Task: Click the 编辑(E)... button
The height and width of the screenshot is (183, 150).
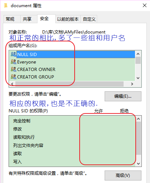Action: tap(123, 96)
